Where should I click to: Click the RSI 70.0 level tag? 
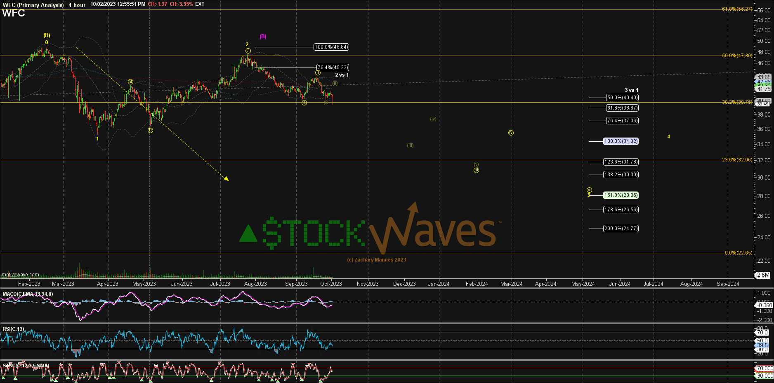click(x=762, y=332)
